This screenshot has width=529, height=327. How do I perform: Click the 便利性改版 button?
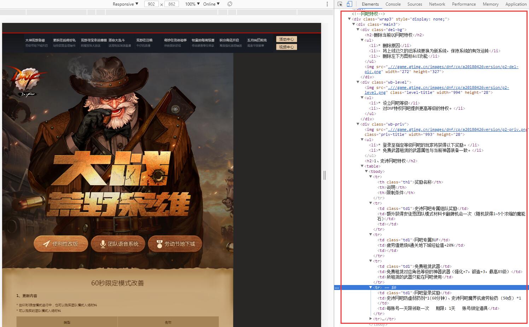(61, 244)
